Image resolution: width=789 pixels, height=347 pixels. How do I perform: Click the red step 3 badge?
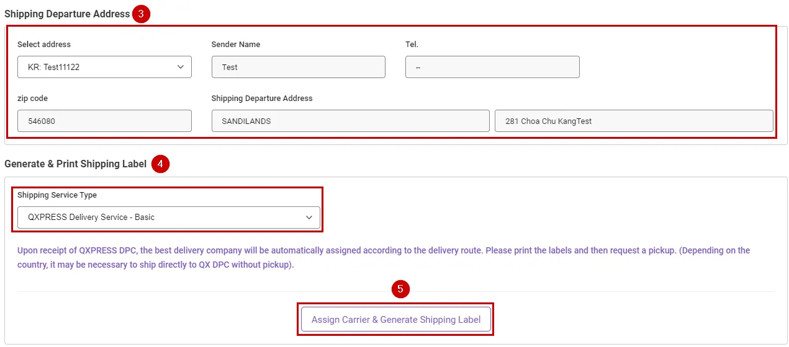[142, 14]
